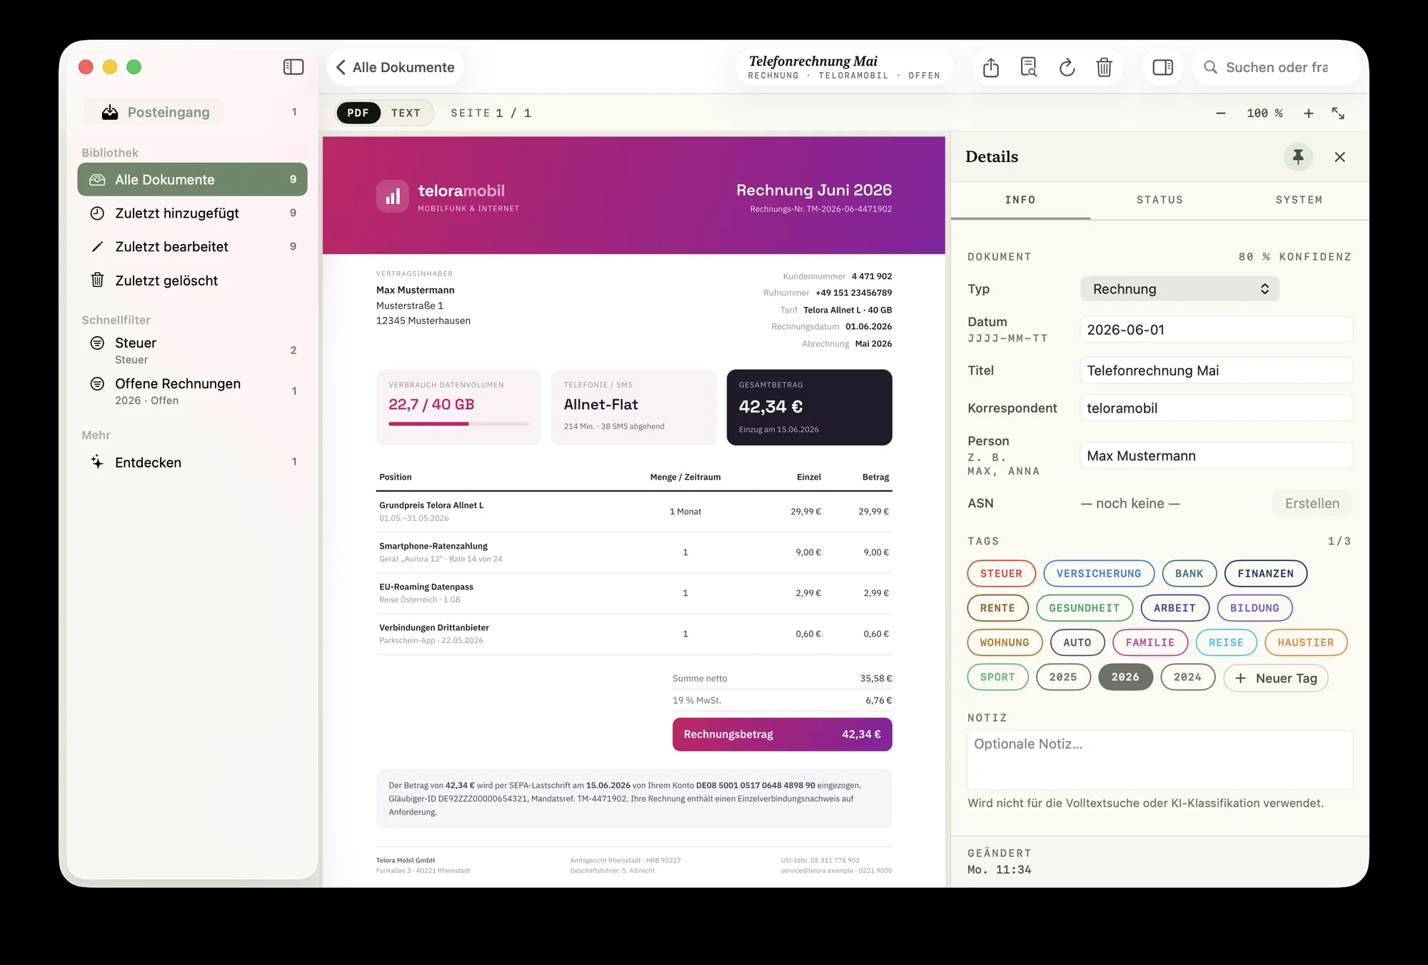
Task: Toggle the REISE tag
Action: (x=1227, y=642)
